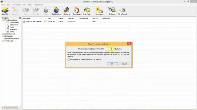Open the Registration menu
Screen dimensions: 197x110
tap(38, 5)
